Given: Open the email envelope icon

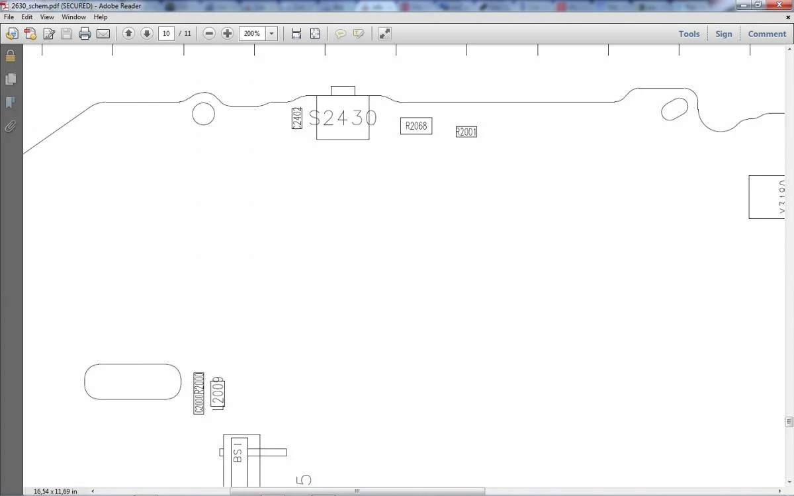Looking at the screenshot, I should (103, 34).
